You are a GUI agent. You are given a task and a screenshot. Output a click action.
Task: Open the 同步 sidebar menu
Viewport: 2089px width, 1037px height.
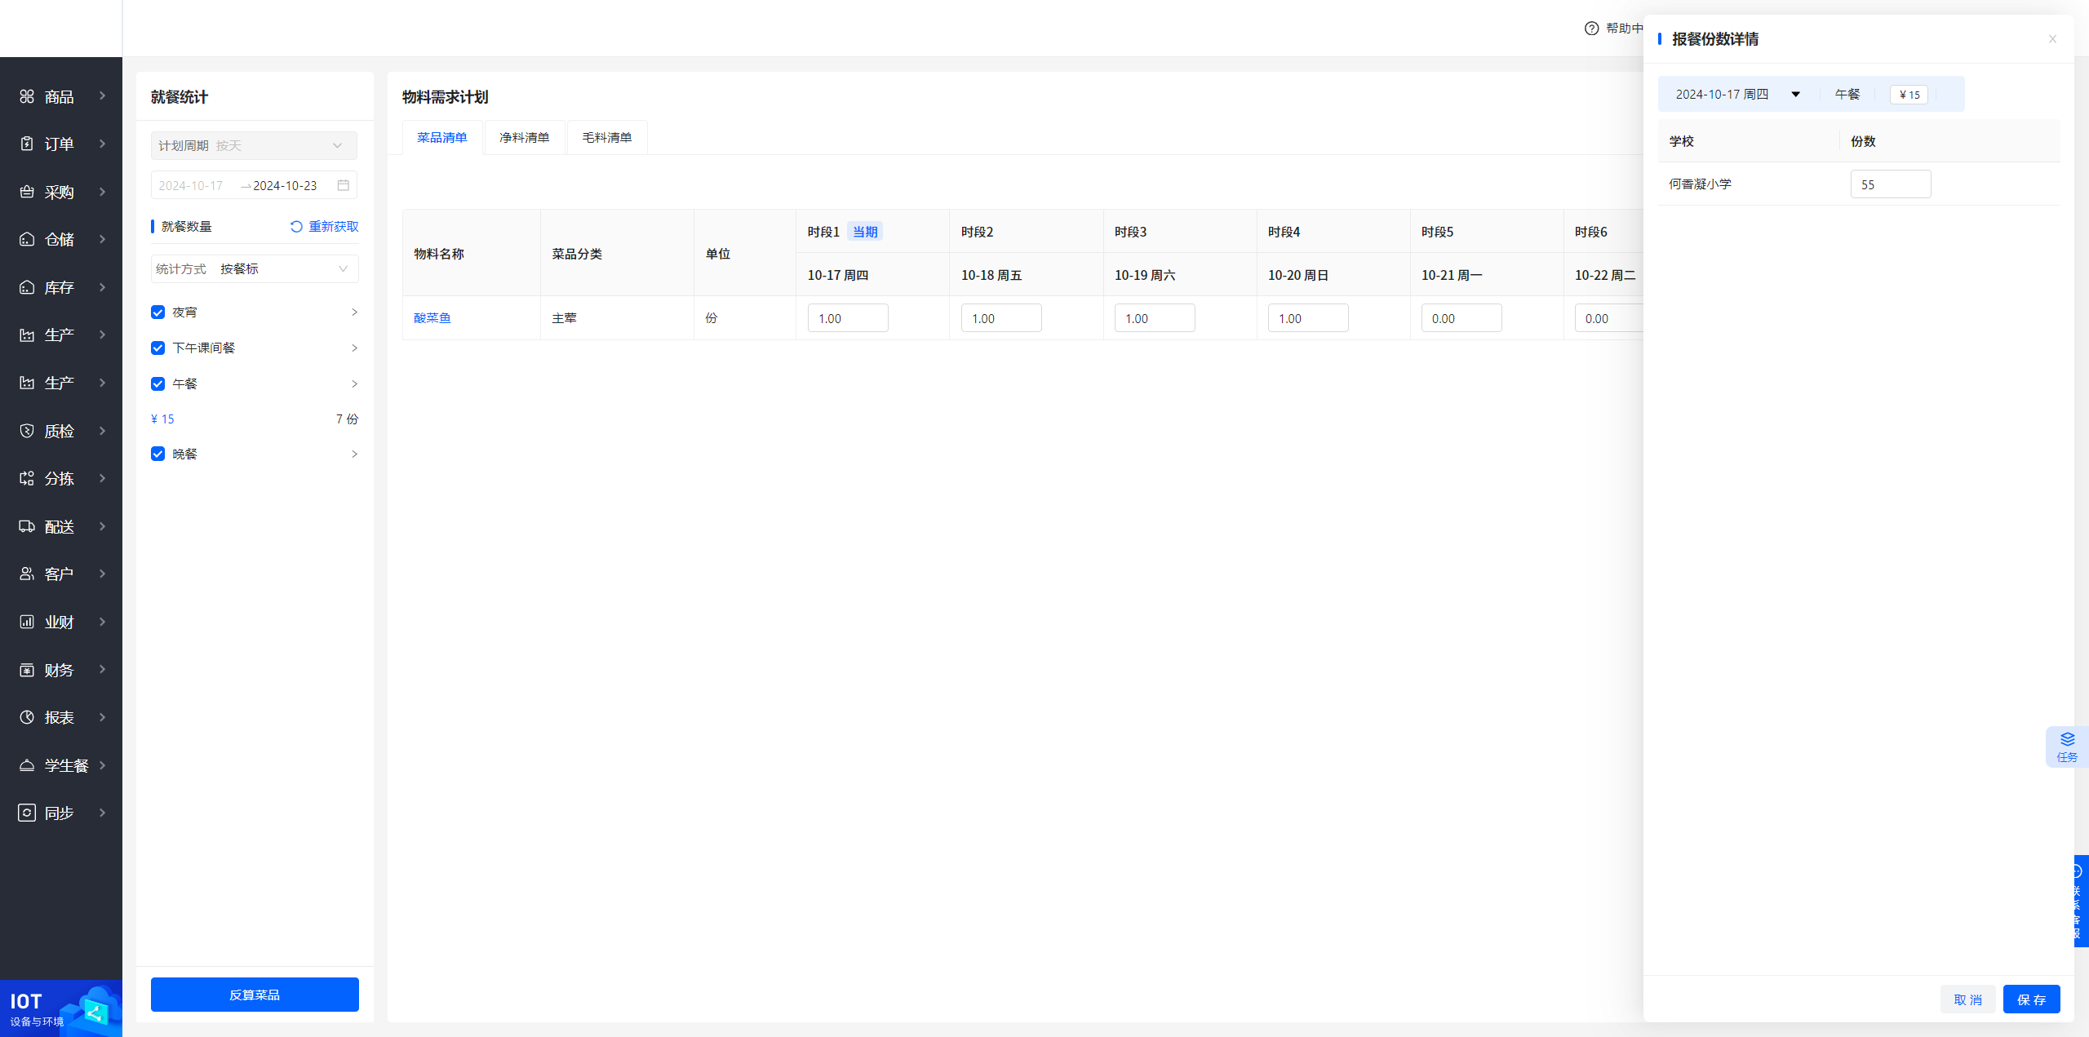click(x=61, y=813)
